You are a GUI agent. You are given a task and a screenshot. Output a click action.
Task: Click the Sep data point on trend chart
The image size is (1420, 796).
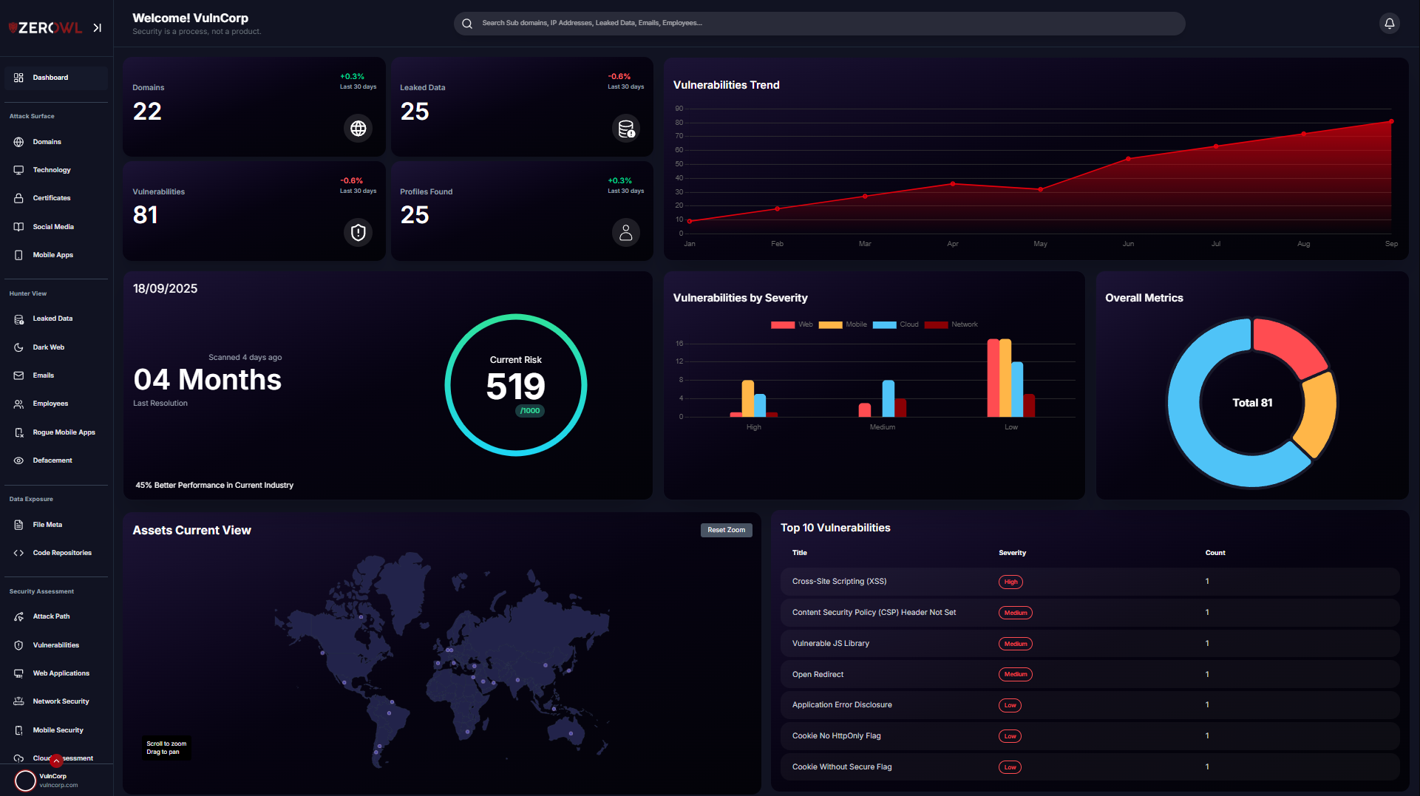coord(1391,121)
